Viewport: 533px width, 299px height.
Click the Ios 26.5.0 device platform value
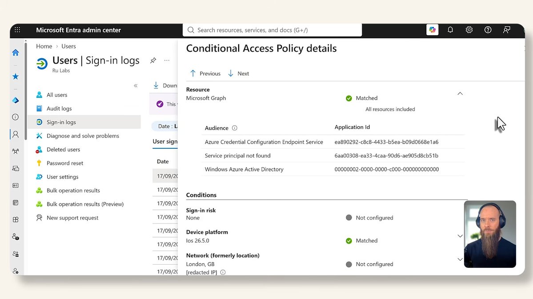198,240
